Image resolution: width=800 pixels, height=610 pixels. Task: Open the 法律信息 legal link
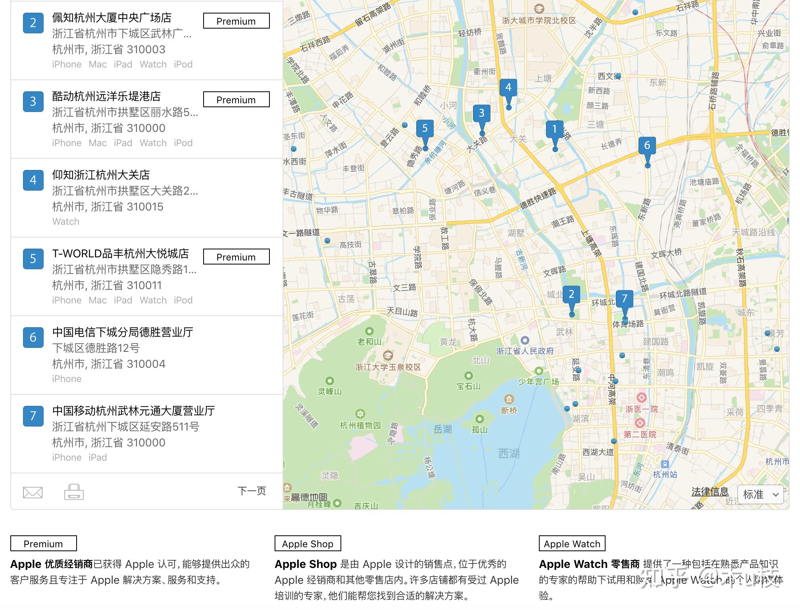pyautogui.click(x=710, y=492)
